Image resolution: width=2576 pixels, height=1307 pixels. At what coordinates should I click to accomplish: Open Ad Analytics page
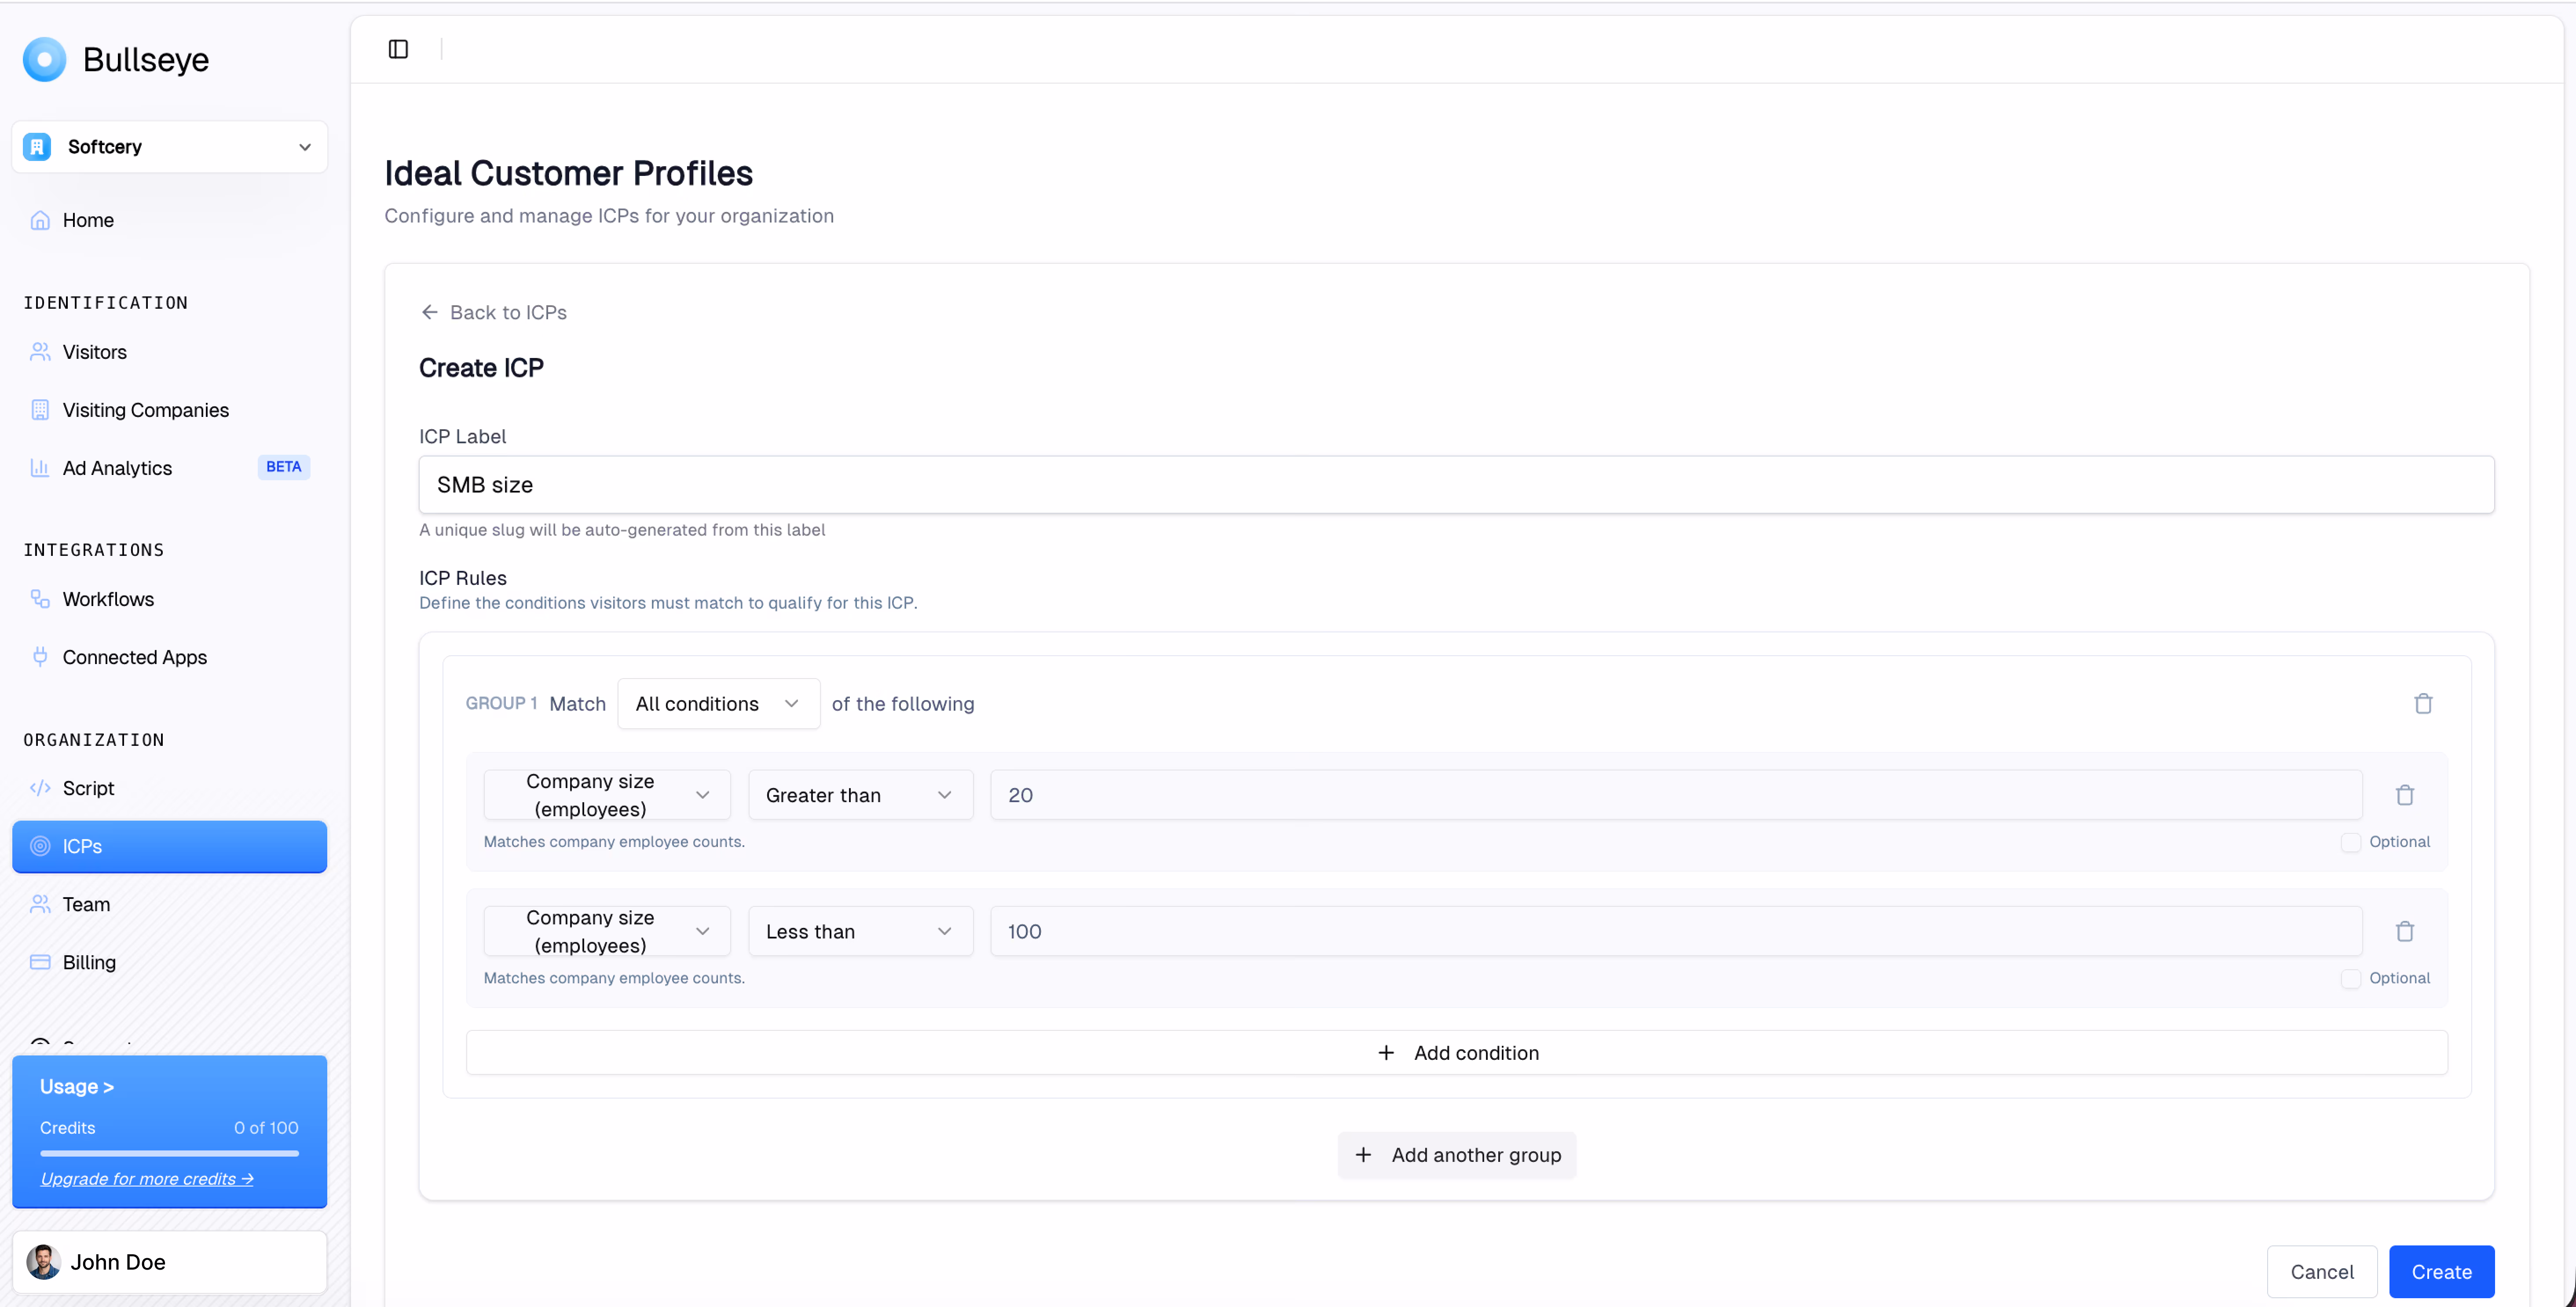click(169, 468)
